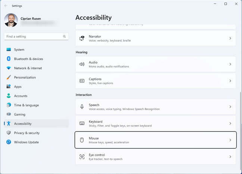Click the Time & language globe icon
The height and width of the screenshot is (174, 242).
pyautogui.click(x=9, y=105)
